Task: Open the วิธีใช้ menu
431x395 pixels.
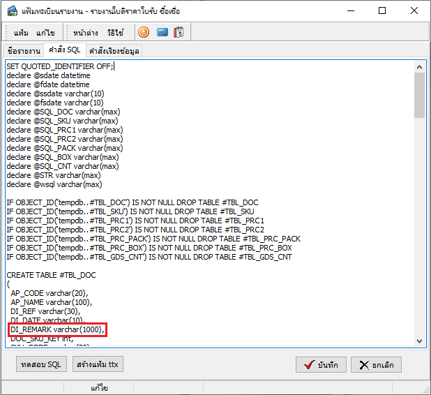Action: (x=115, y=33)
